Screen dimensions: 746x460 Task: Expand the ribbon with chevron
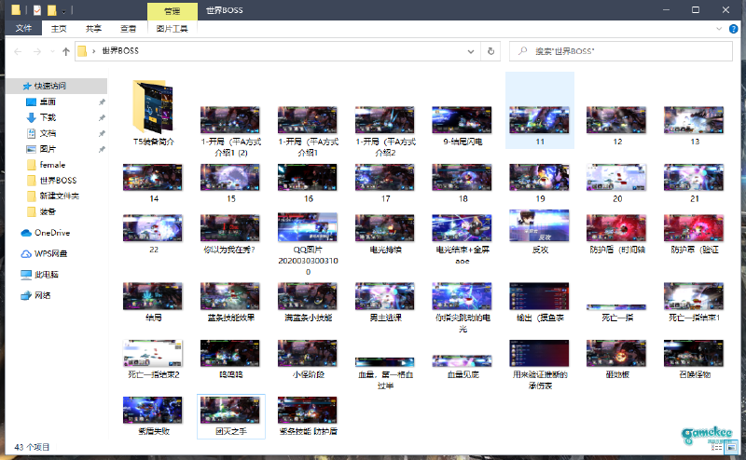[719, 29]
